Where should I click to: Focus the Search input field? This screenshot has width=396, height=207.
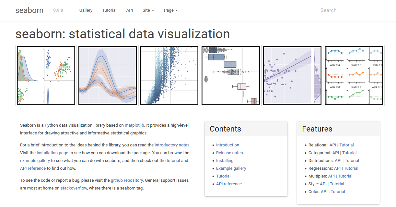(352, 10)
